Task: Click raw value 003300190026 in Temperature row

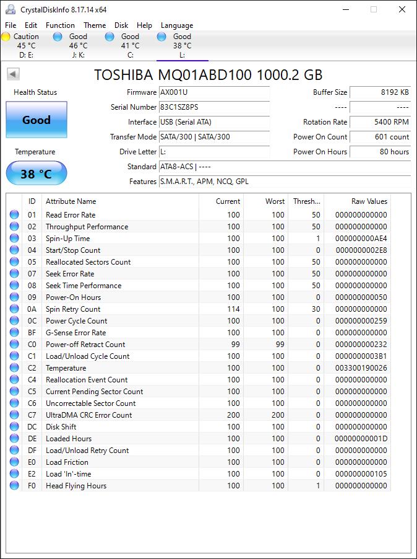Action: point(361,368)
